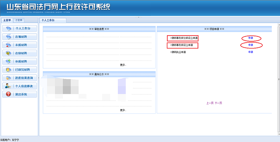Viewport: 280px width, 142px height.
Task: Select the 律师事务所设立申请 item text
Action: [181, 45]
